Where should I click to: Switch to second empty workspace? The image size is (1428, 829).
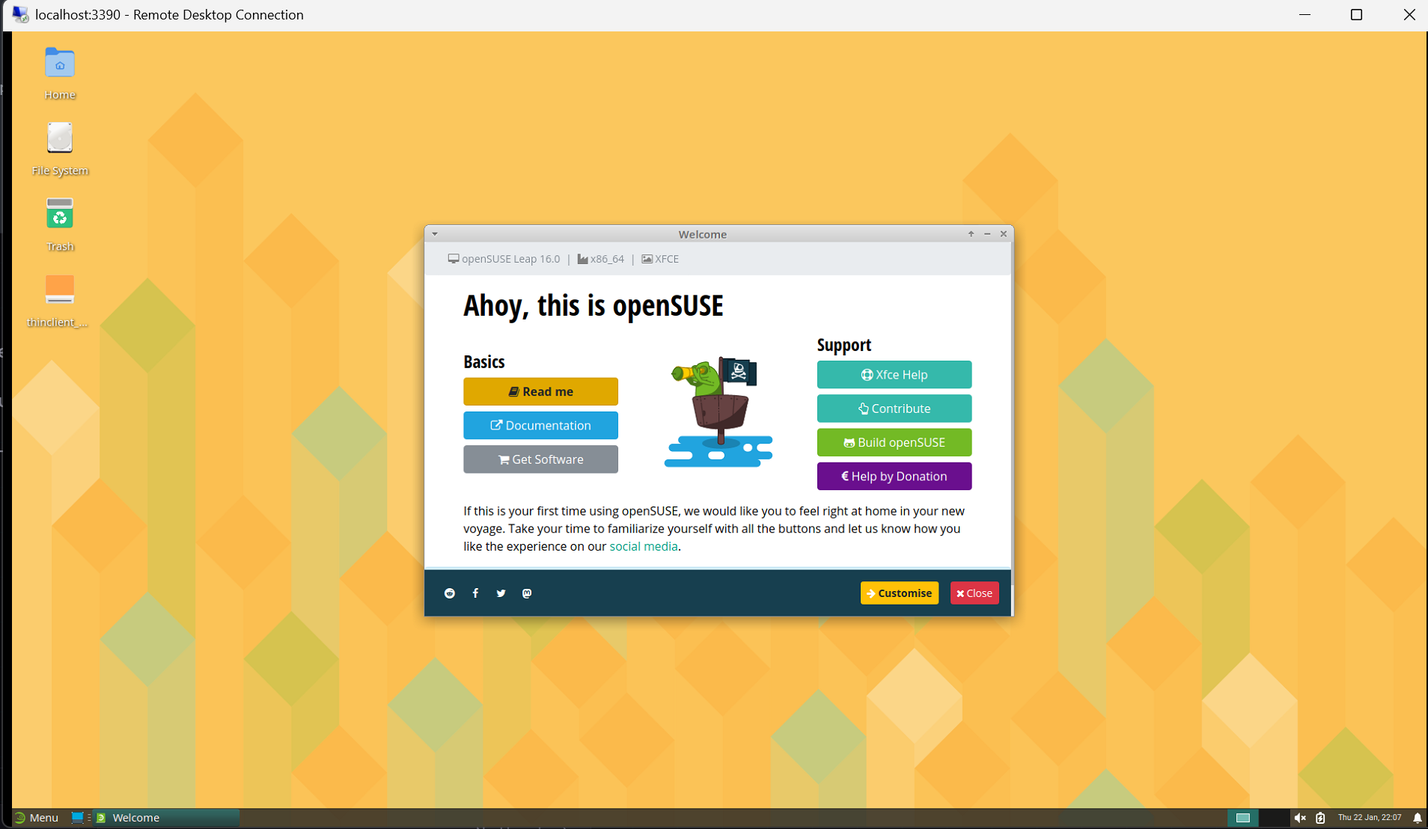[1273, 818]
